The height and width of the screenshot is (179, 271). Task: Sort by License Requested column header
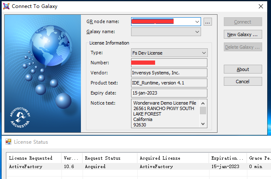[34, 158]
